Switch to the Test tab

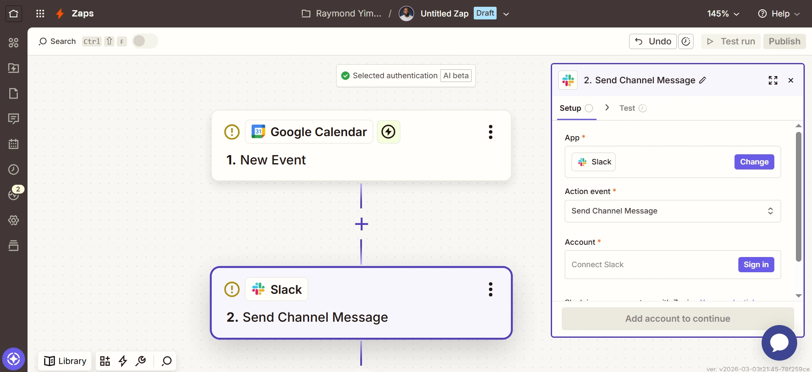[x=627, y=108]
